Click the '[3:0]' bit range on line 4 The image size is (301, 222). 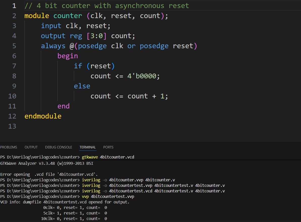[96, 36]
